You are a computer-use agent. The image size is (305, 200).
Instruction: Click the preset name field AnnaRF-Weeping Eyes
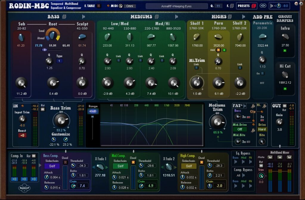(176, 6)
